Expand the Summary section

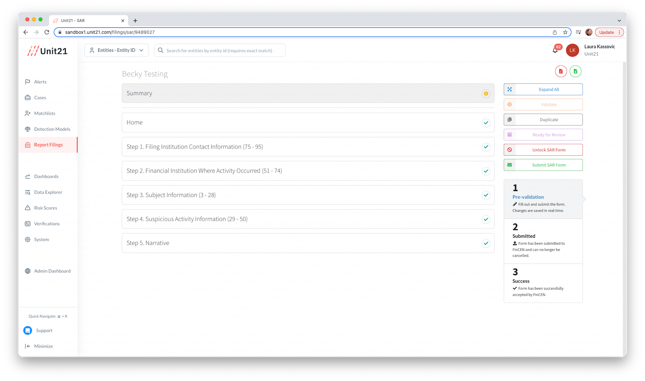tap(308, 93)
